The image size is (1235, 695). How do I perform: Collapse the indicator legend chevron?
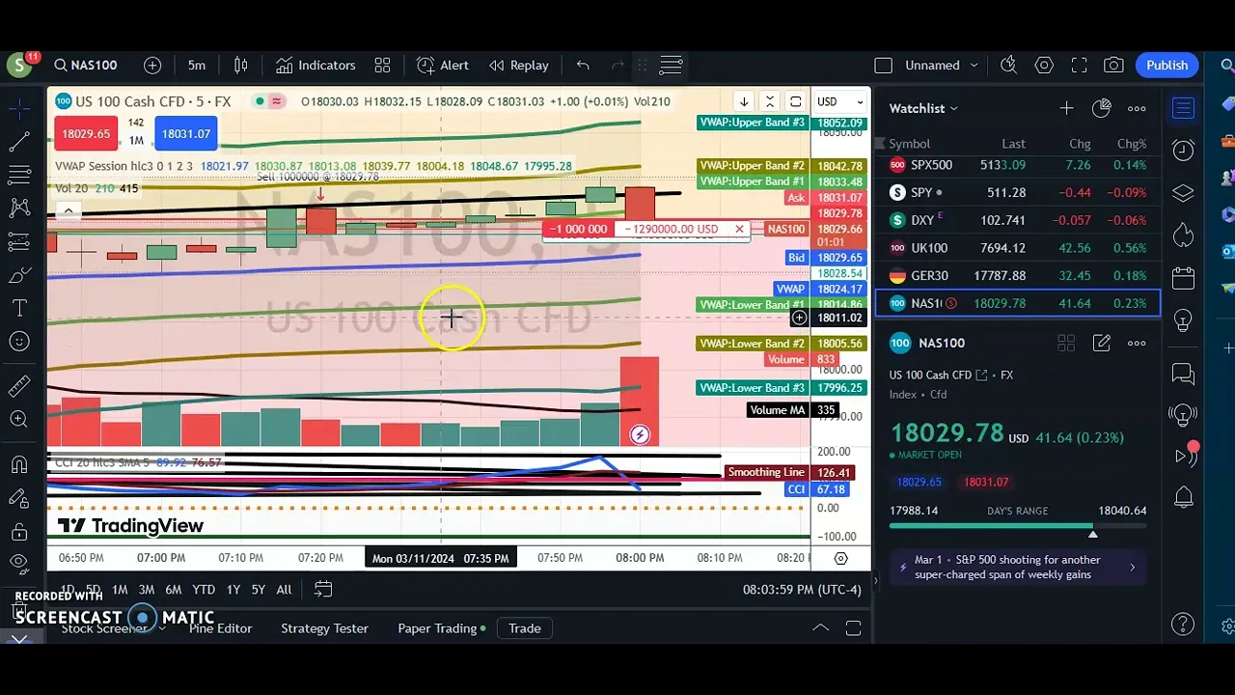click(68, 209)
